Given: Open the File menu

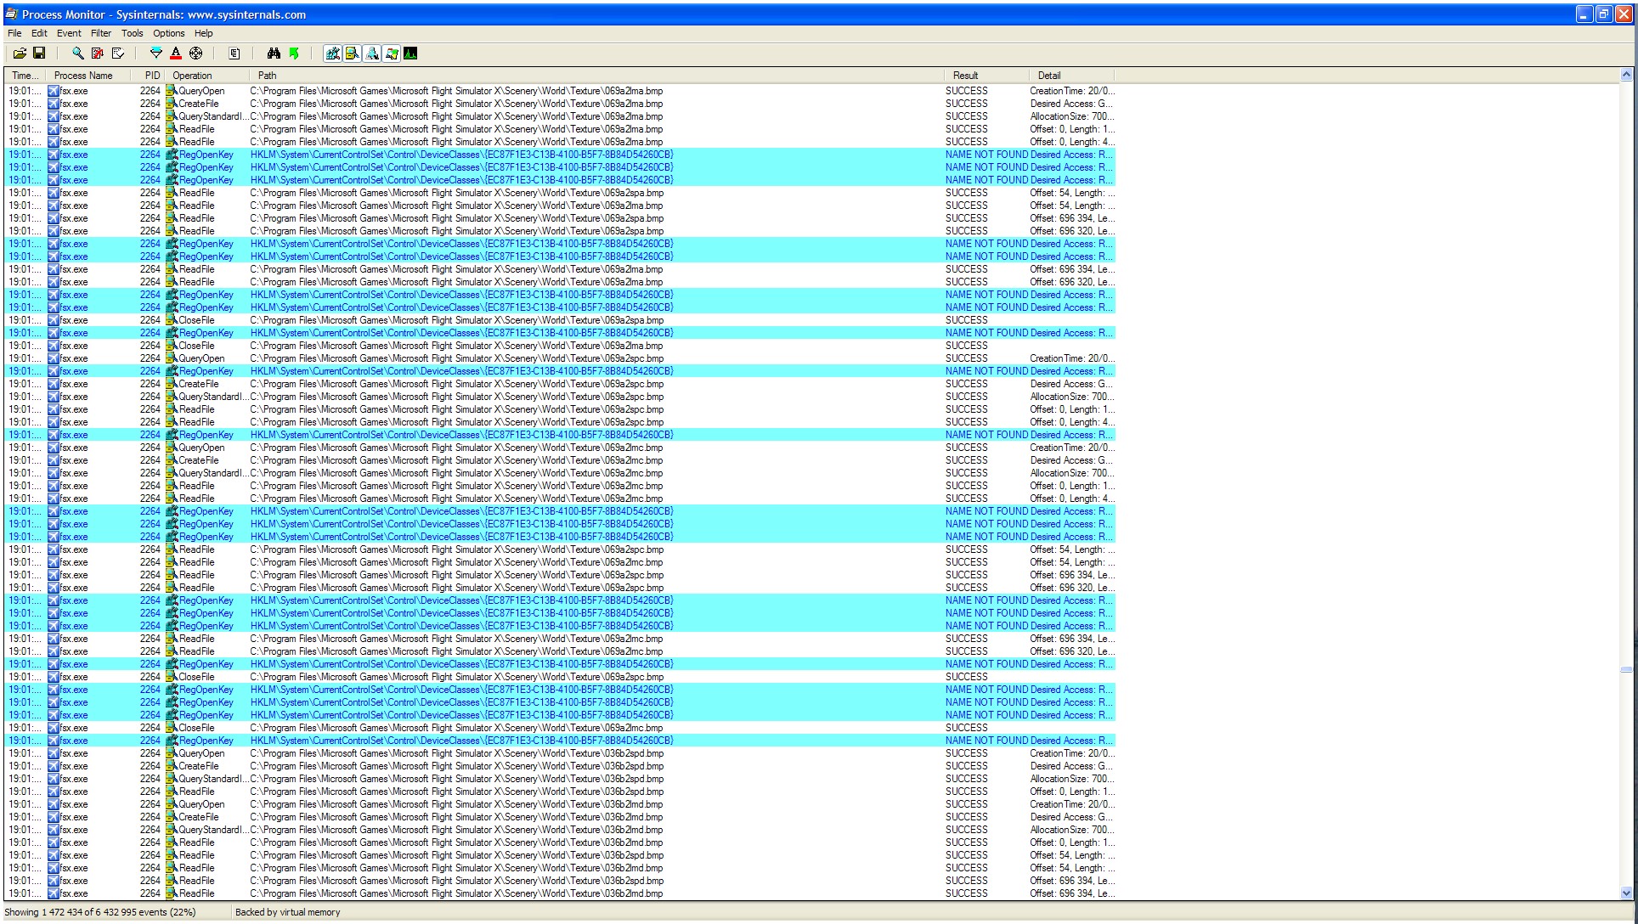Looking at the screenshot, I should (14, 33).
